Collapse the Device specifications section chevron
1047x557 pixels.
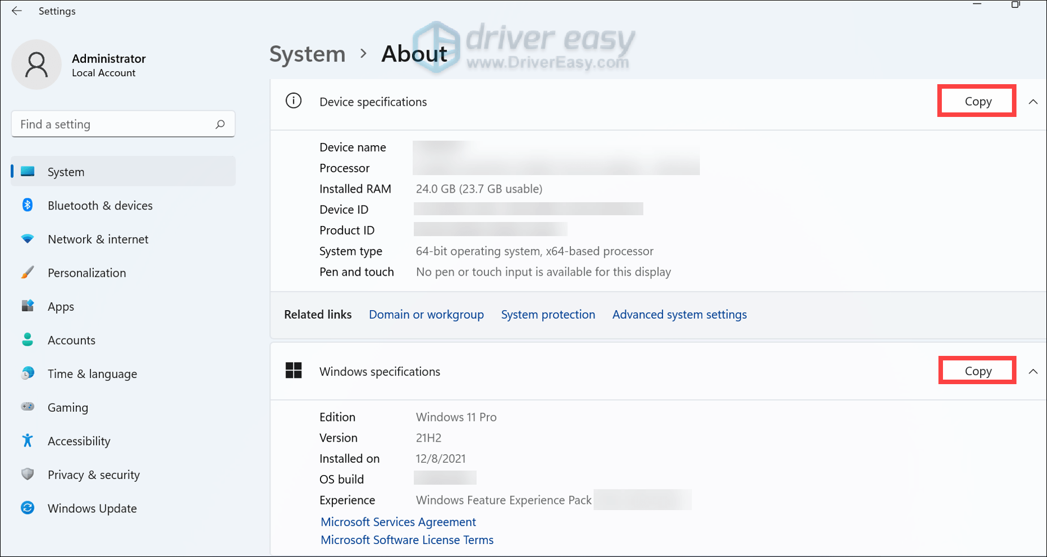(1033, 102)
